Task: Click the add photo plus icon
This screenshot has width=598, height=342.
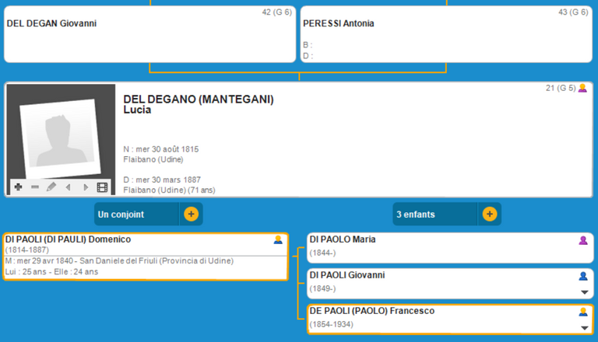Action: pyautogui.click(x=18, y=187)
